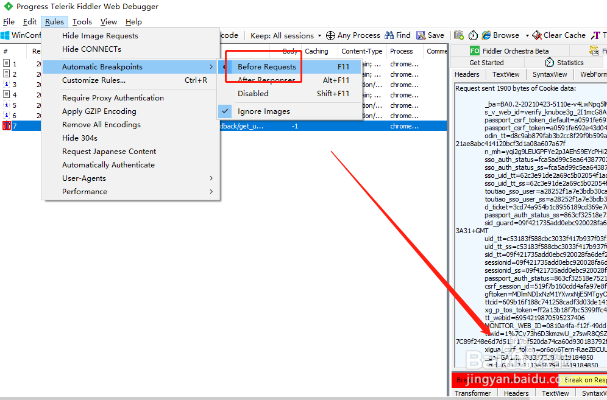607x400 pixels.
Task: Select After Responses breakpoint option
Action: pos(289,80)
